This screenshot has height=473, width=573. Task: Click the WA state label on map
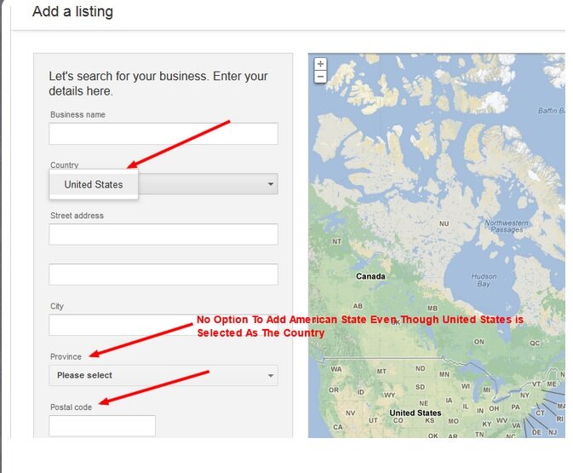(x=336, y=369)
